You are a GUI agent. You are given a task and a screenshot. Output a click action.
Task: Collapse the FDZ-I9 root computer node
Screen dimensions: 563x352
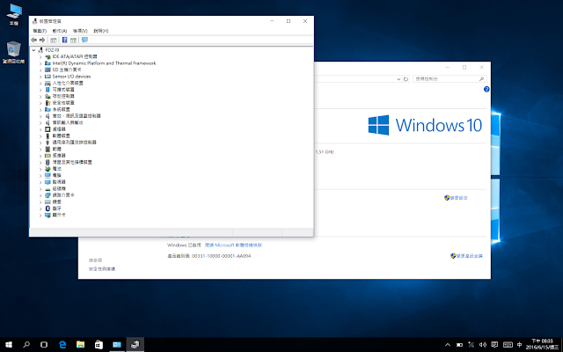[x=33, y=50]
